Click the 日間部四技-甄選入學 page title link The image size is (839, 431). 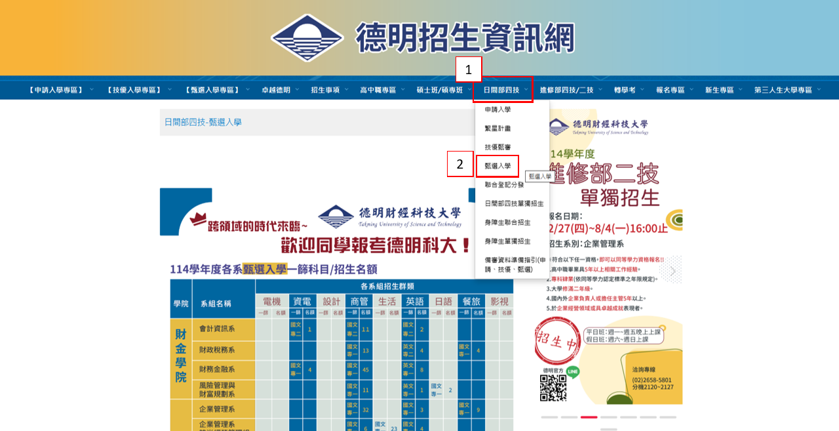(203, 122)
